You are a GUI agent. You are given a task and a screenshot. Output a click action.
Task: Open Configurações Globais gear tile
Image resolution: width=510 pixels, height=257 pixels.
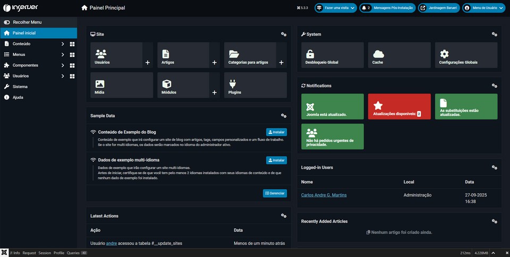pyautogui.click(x=466, y=56)
